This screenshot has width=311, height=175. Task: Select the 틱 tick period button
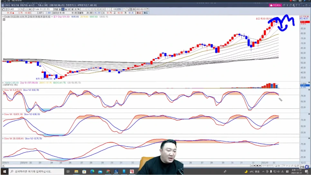[x=78, y=9]
